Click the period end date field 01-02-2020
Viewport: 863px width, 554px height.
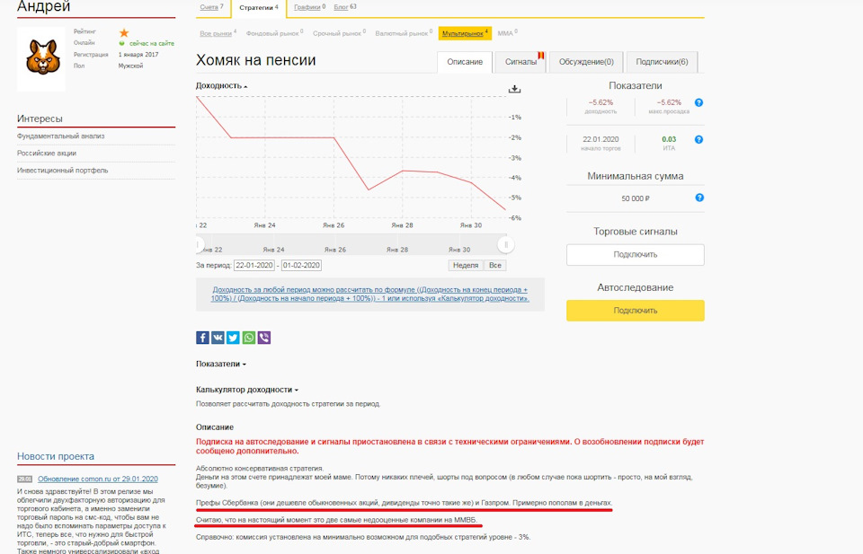(x=301, y=266)
